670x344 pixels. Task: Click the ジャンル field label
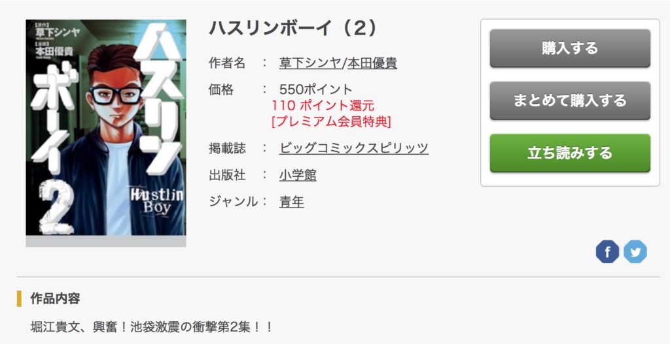pos(234,201)
